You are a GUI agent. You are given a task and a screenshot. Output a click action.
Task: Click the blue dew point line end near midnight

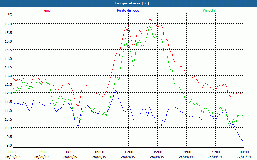[x=243, y=141]
